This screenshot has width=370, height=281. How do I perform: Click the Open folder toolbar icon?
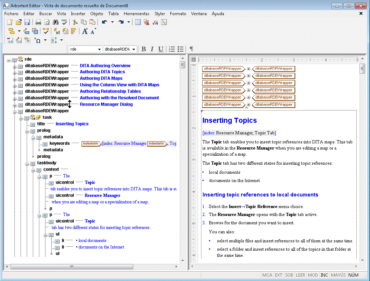click(19, 22)
